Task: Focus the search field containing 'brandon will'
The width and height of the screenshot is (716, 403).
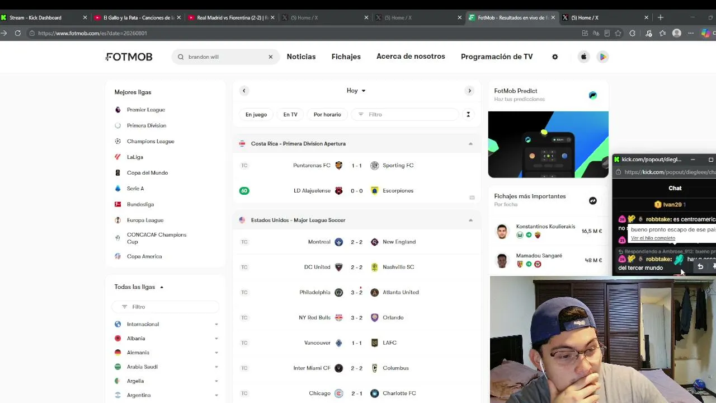Action: click(x=225, y=57)
